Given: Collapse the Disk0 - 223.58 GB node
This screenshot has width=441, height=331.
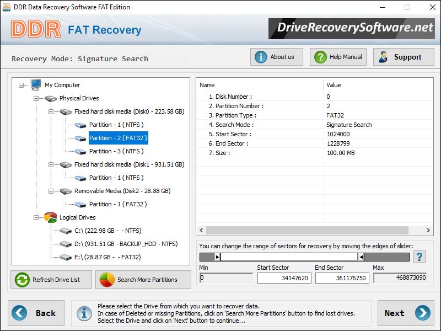Looking at the screenshot, I should point(51,111).
